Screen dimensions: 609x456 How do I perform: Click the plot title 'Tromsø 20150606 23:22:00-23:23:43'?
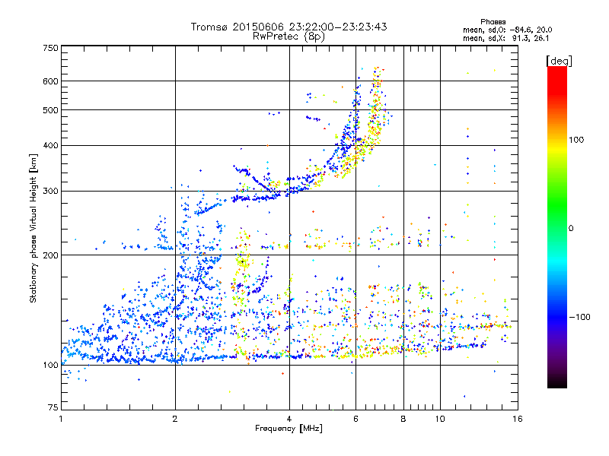pos(289,27)
